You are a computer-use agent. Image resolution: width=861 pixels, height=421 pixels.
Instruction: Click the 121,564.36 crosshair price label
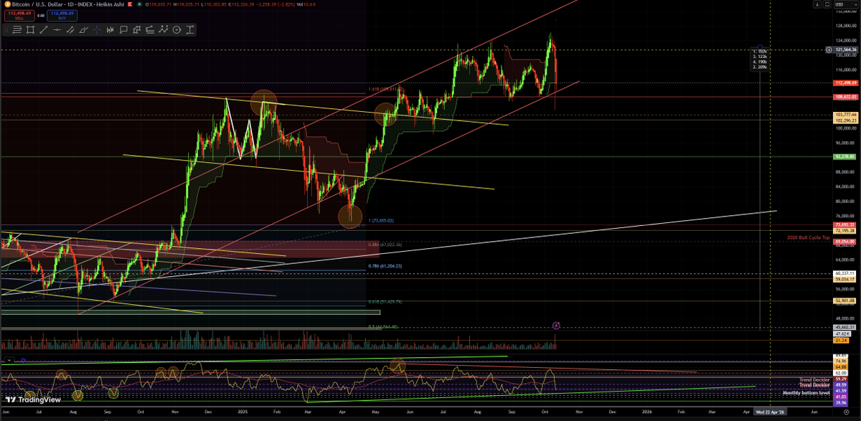point(846,49)
